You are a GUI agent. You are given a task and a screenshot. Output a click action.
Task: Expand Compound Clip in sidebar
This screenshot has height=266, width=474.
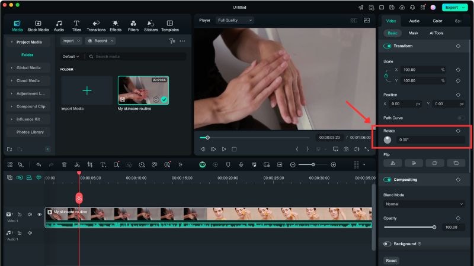pyautogui.click(x=12, y=106)
